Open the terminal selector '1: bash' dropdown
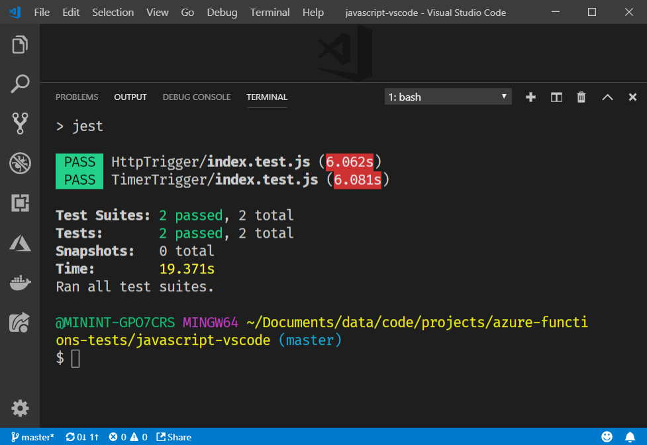This screenshot has height=445, width=647. [x=448, y=97]
